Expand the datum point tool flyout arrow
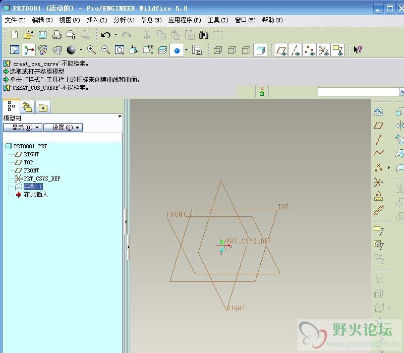The width and height of the screenshot is (404, 353). pos(389,168)
